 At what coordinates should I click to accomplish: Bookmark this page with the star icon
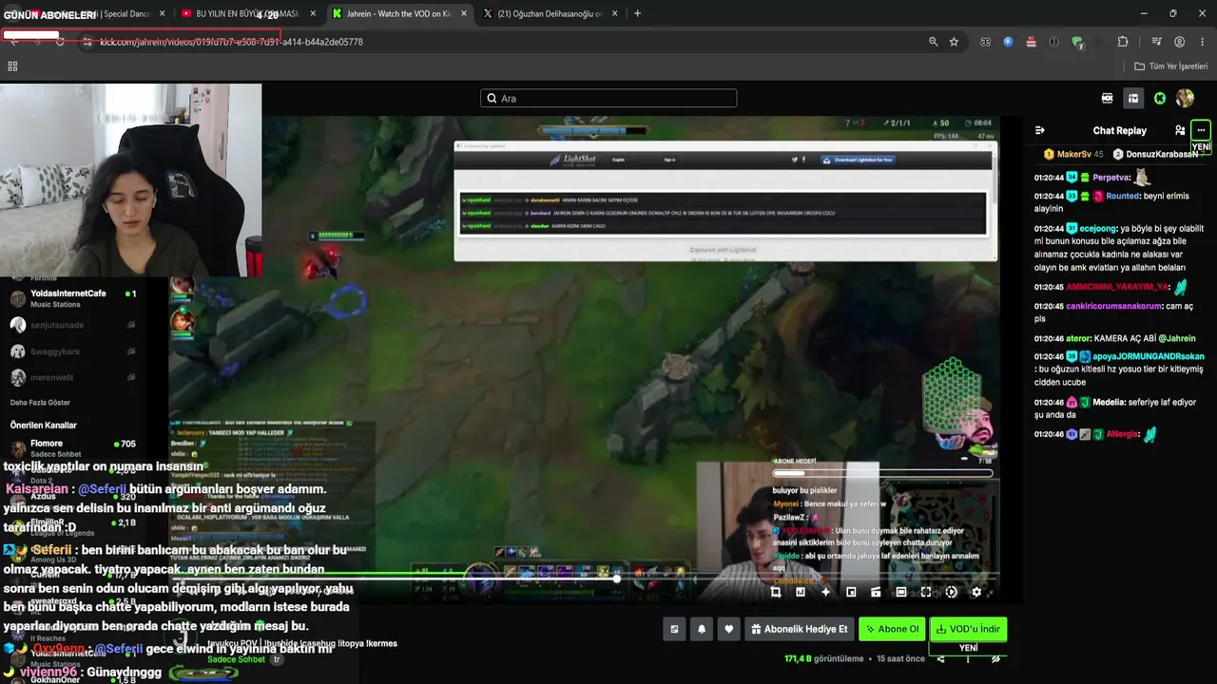tap(954, 42)
